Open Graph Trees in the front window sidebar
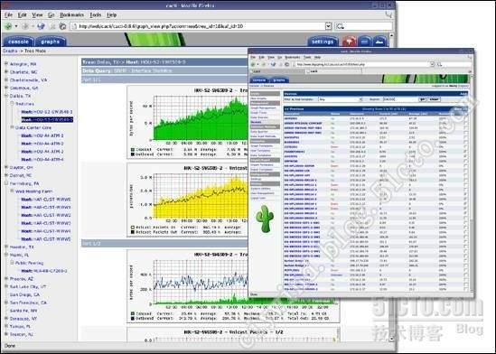 pos(258,113)
